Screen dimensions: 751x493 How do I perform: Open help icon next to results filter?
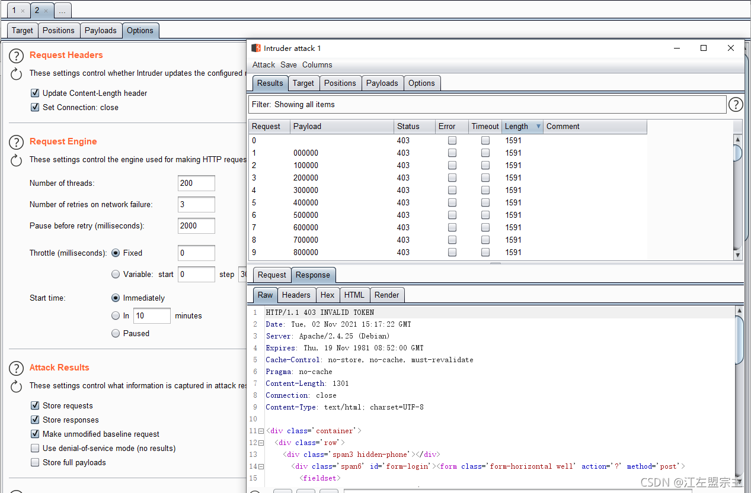pos(736,105)
